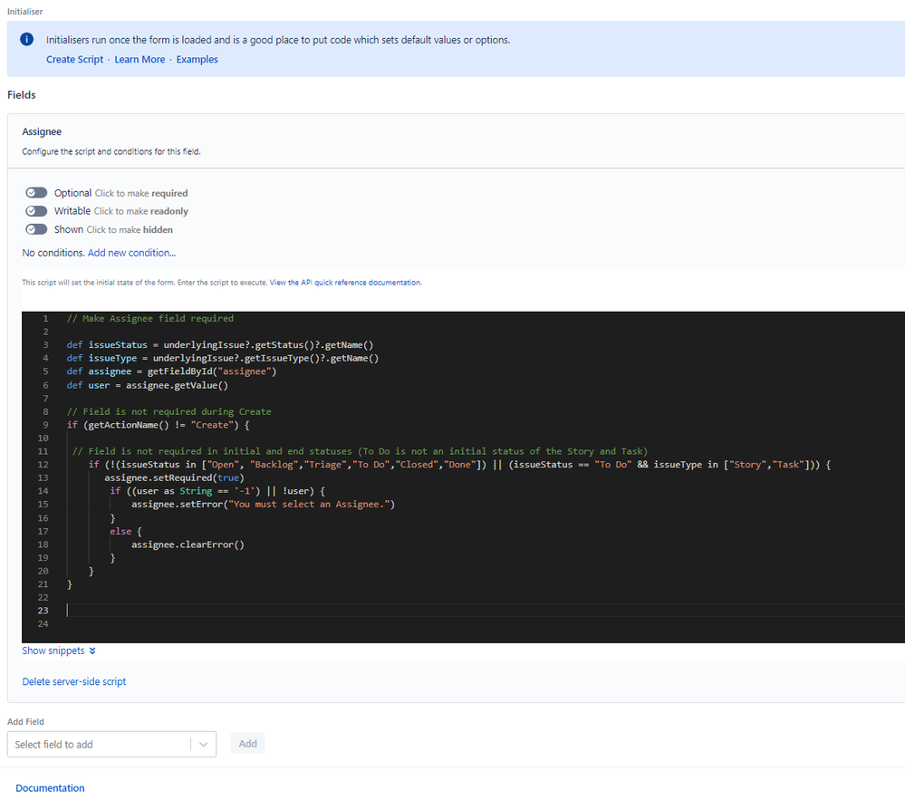Toggle the Shown switch to make hidden
Viewport: 905px width, 800px height.
(x=36, y=229)
